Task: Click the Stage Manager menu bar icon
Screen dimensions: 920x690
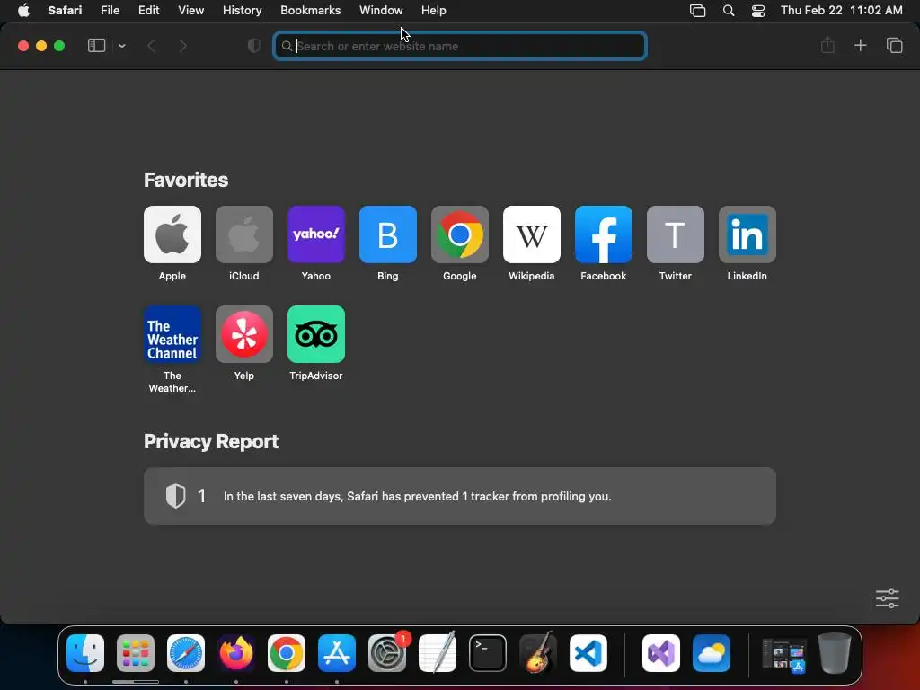Action: coord(697,11)
